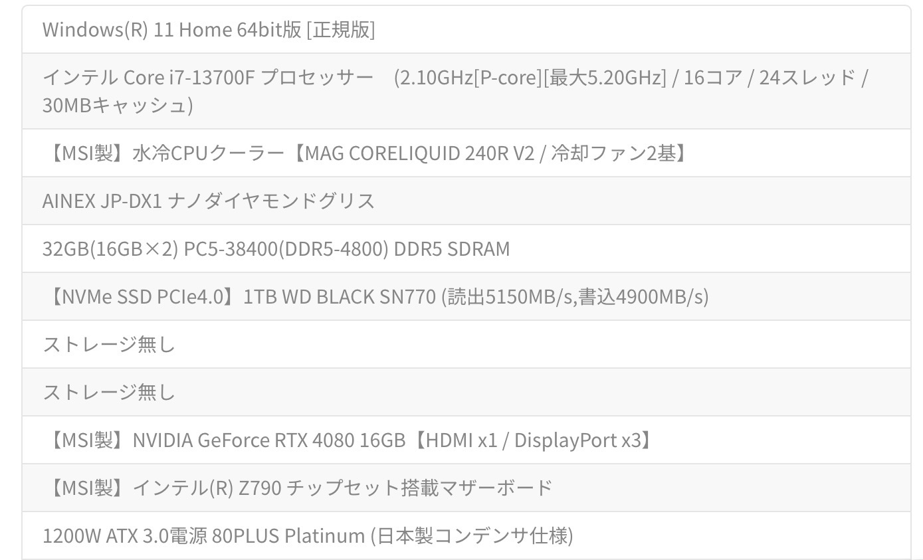The image size is (923, 560).
Task: Click the PC5-38400(DDR5-4800) text
Action: coord(286,249)
